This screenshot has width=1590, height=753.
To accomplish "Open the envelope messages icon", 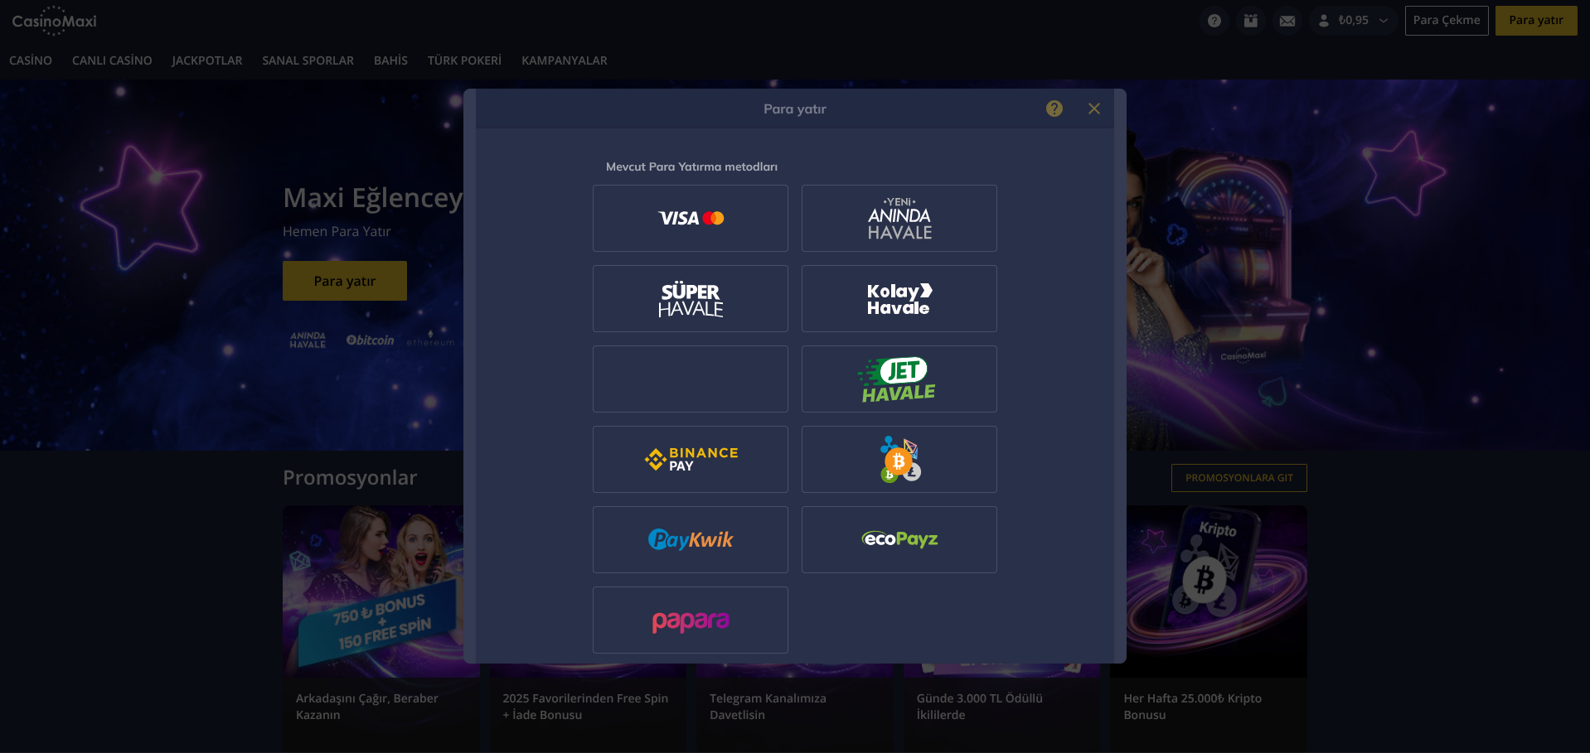I will [1287, 21].
